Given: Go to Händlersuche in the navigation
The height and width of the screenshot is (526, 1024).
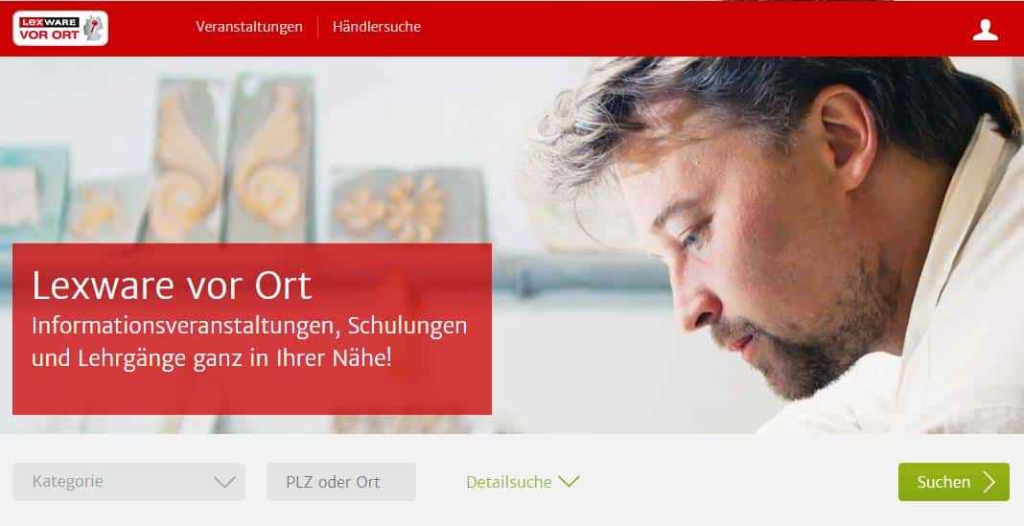Looking at the screenshot, I should click(376, 27).
